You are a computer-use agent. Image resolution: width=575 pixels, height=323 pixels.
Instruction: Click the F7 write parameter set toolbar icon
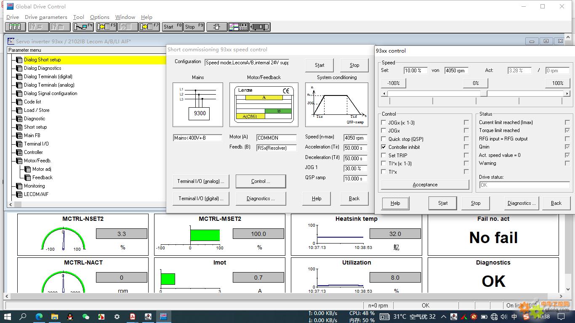pyautogui.click(x=149, y=27)
